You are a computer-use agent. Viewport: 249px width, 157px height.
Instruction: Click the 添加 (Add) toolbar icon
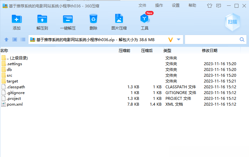(x=17, y=19)
